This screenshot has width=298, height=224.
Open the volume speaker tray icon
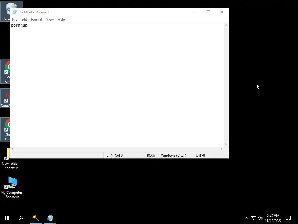click(260, 218)
